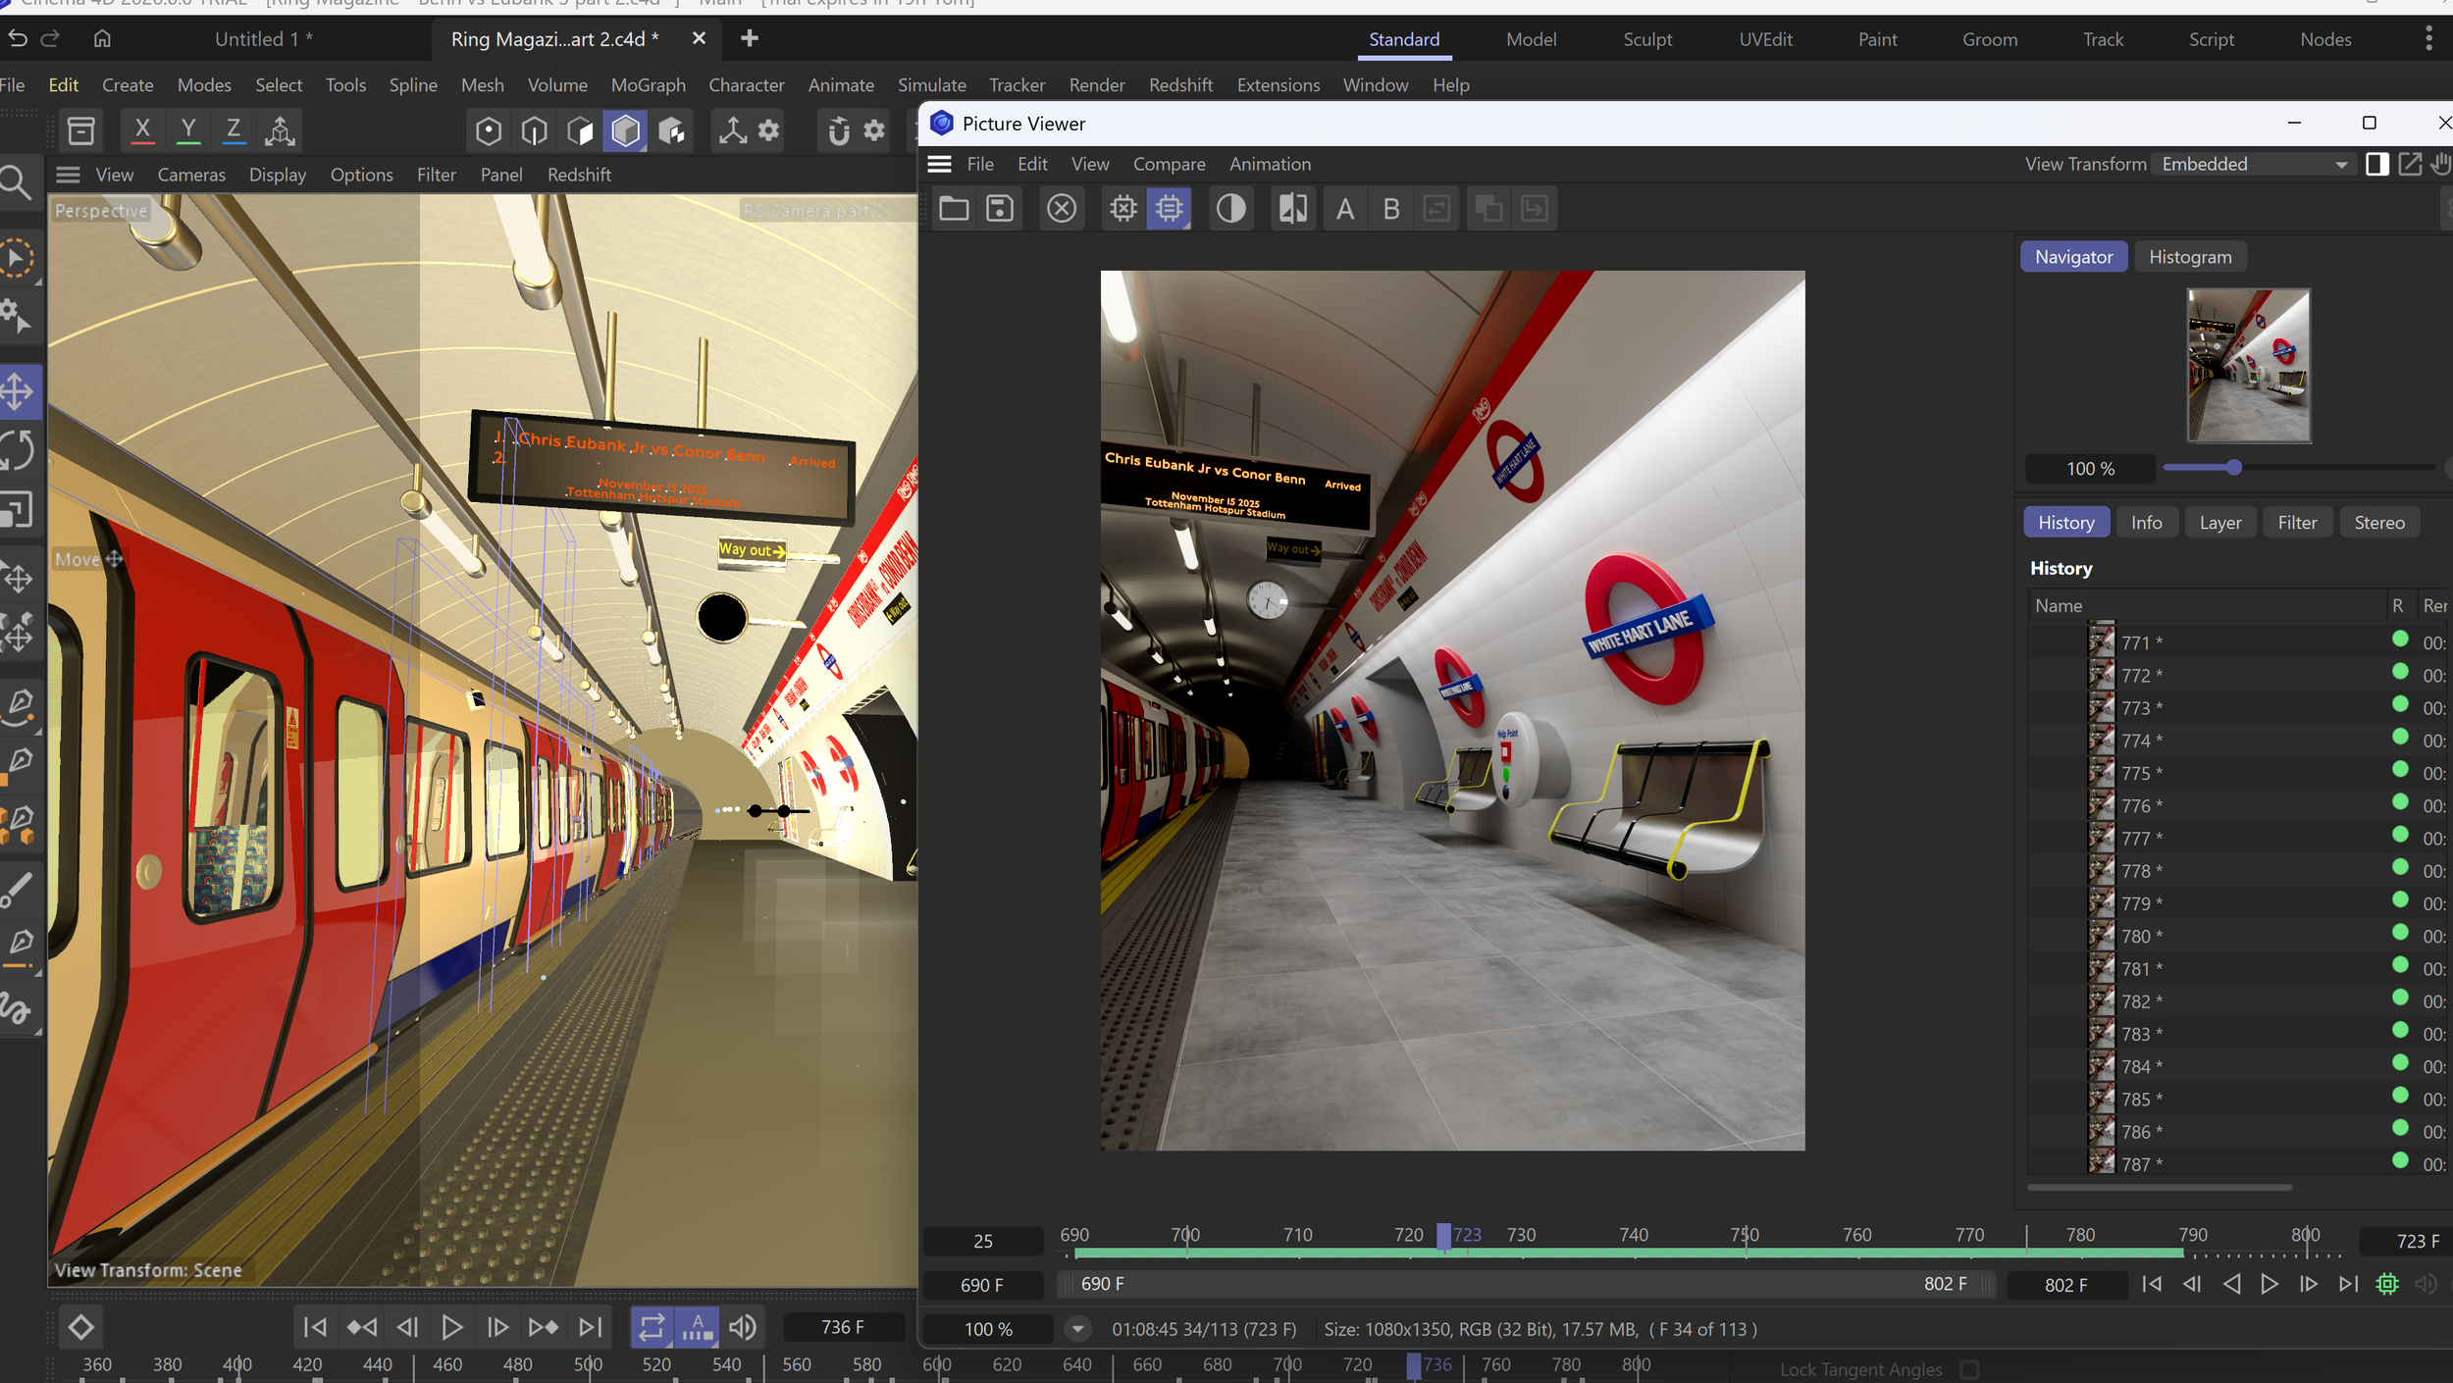
Task: Open the Redshift menu in main menubar
Action: coord(1180,85)
